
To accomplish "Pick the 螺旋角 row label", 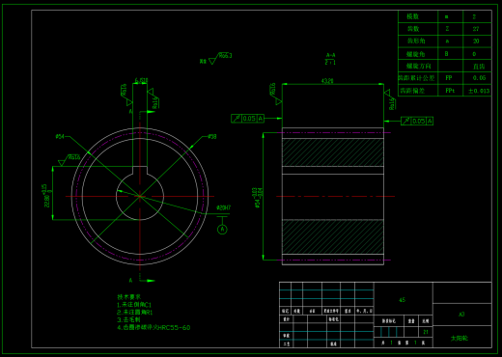I will (415, 53).
